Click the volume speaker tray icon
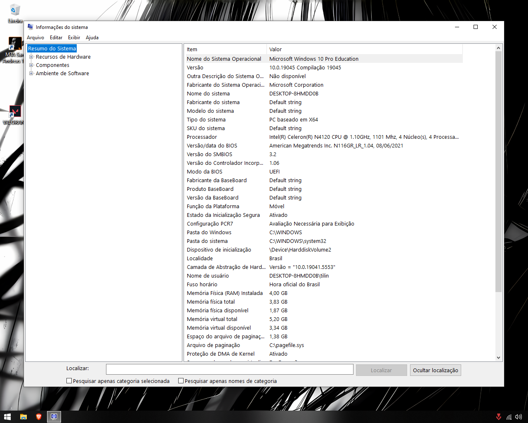528x423 pixels. pyautogui.click(x=519, y=417)
